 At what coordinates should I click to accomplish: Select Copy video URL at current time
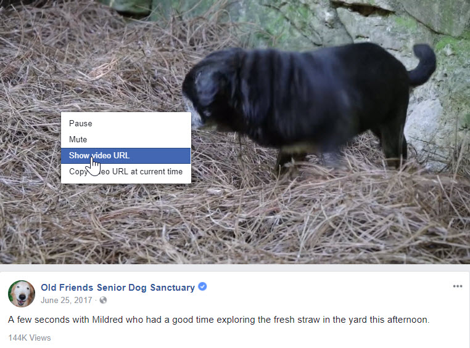coord(126,172)
